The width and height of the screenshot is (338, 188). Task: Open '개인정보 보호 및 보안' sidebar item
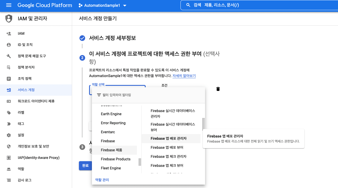pos(36,146)
